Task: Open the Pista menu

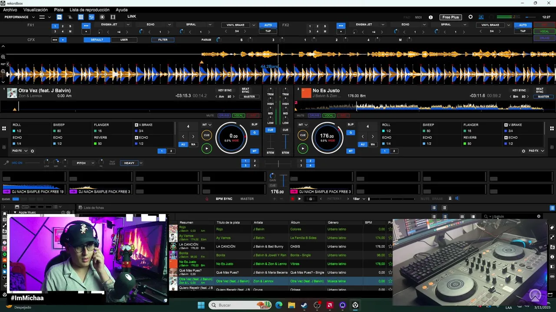Action: click(59, 10)
